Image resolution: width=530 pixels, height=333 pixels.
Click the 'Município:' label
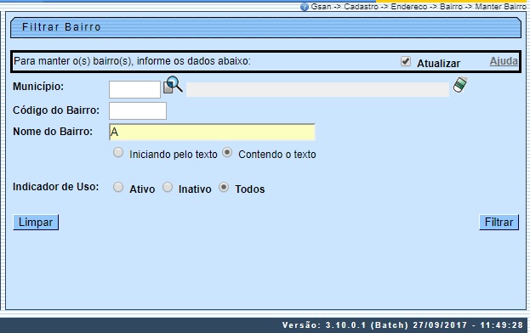click(x=38, y=87)
